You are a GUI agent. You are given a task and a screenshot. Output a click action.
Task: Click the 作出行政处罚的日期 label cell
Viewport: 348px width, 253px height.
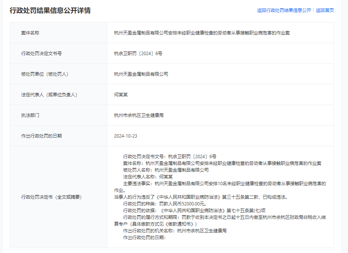tap(59, 136)
